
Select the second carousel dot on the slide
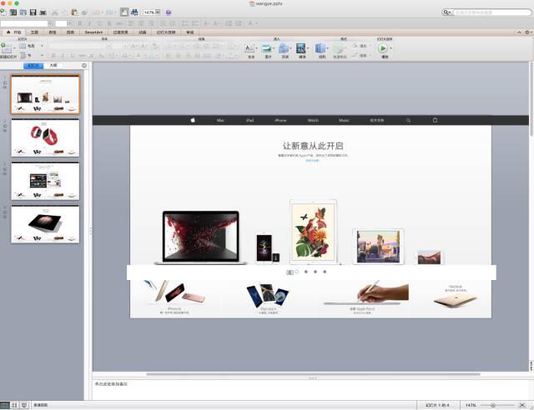click(306, 272)
